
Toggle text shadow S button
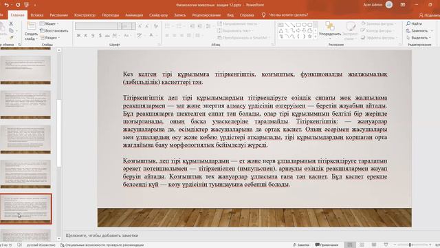[x=100, y=35]
